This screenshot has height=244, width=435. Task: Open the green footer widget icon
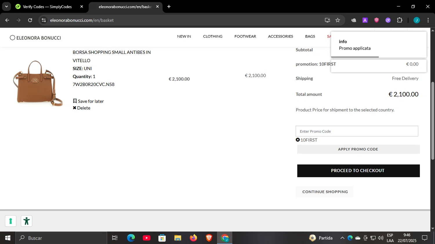tap(11, 221)
